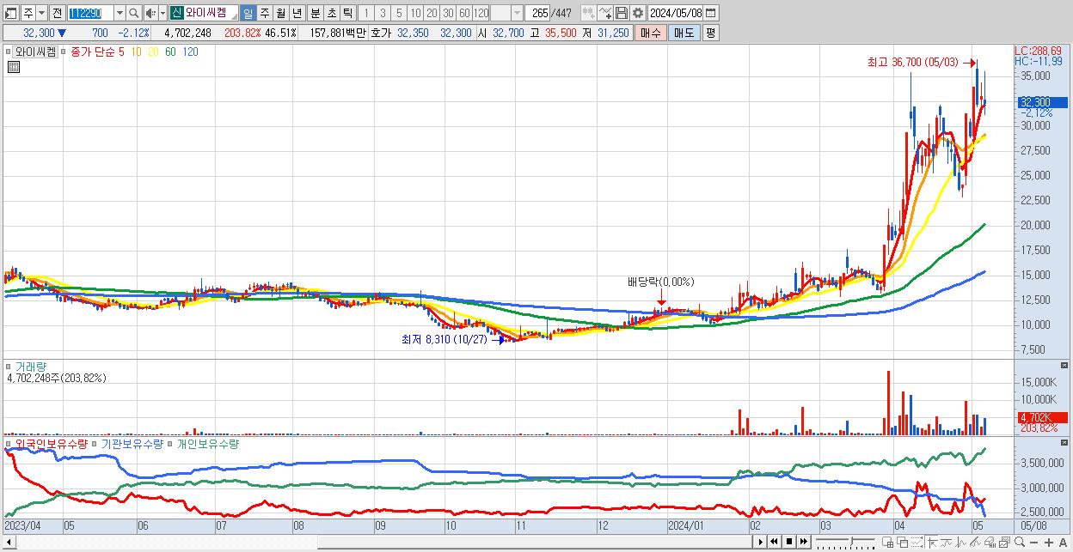This screenshot has width=1073, height=552.
Task: Click the 265 bar count input field
Action: click(537, 13)
